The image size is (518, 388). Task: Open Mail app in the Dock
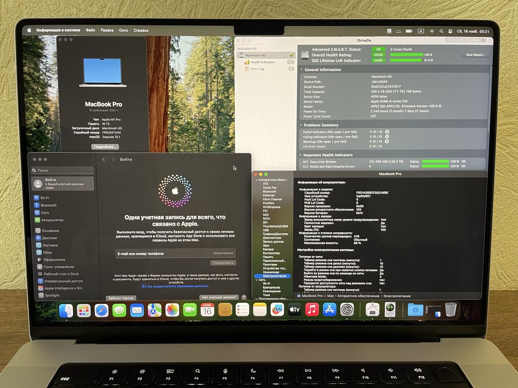point(137,310)
